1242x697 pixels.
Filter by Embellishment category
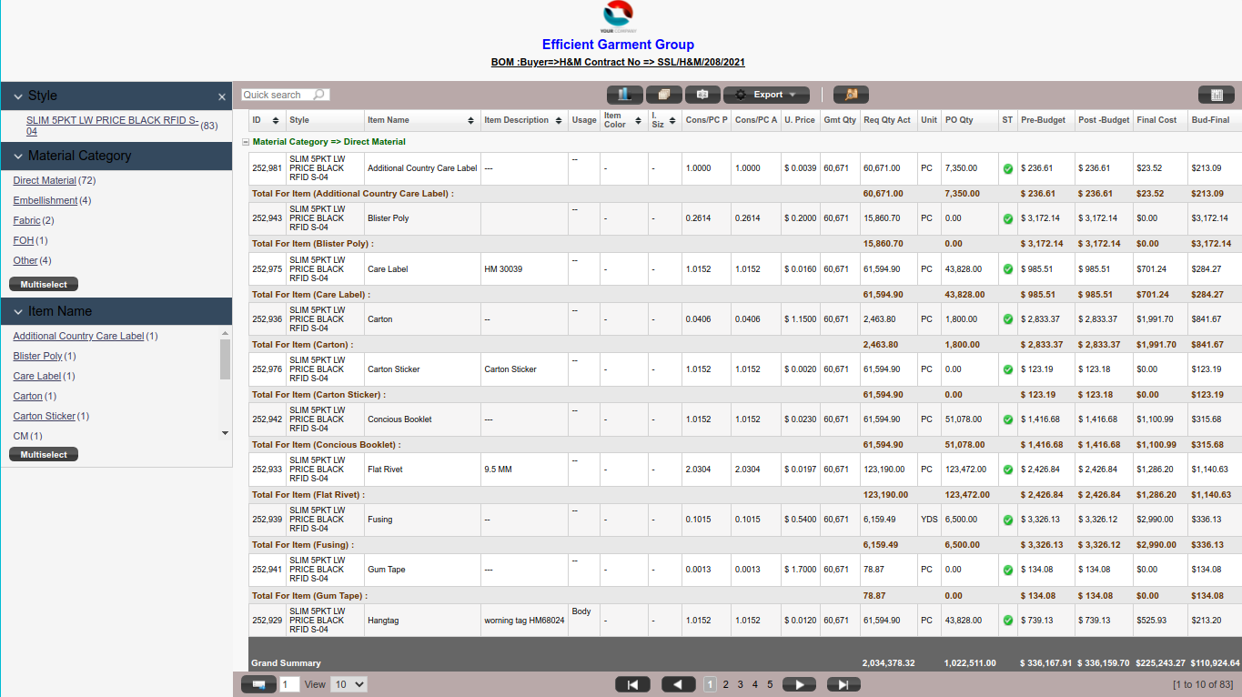pyautogui.click(x=45, y=200)
